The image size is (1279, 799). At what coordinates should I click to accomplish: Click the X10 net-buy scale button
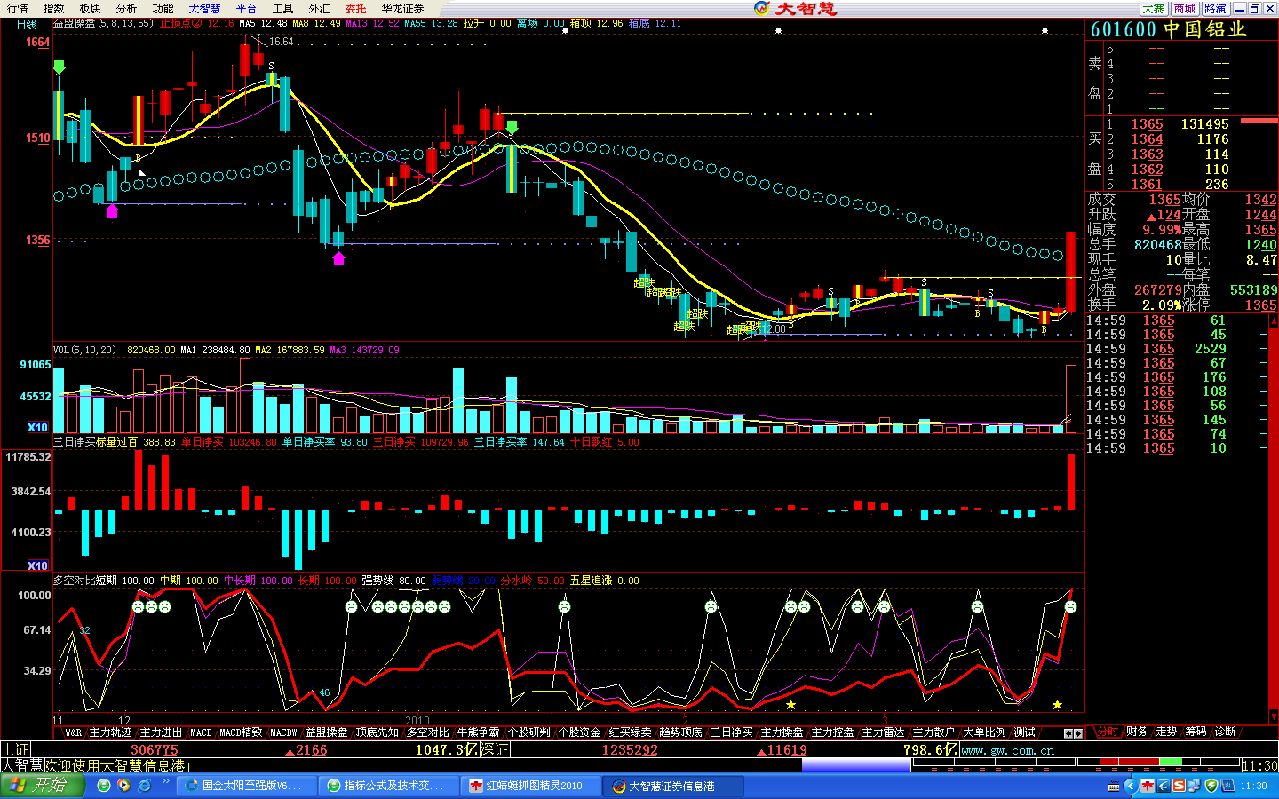pyautogui.click(x=37, y=566)
